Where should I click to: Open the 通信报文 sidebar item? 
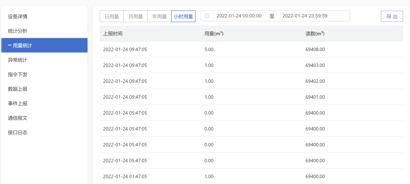[x=17, y=118]
